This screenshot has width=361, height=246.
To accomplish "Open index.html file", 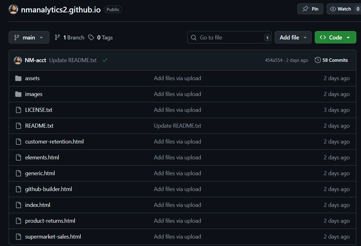I will (38, 205).
